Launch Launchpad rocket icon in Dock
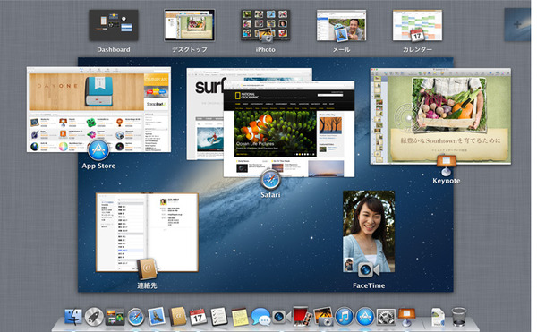 point(94,317)
